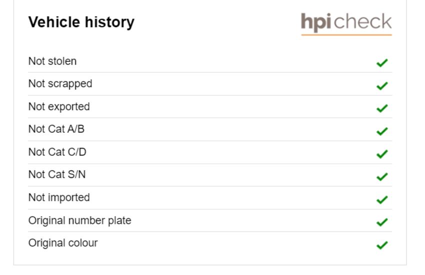
Task: Click the green checkmark beside Not exported
Action: (x=382, y=108)
